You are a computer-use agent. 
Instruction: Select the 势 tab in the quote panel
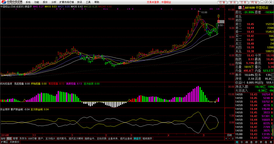(256, 142)
